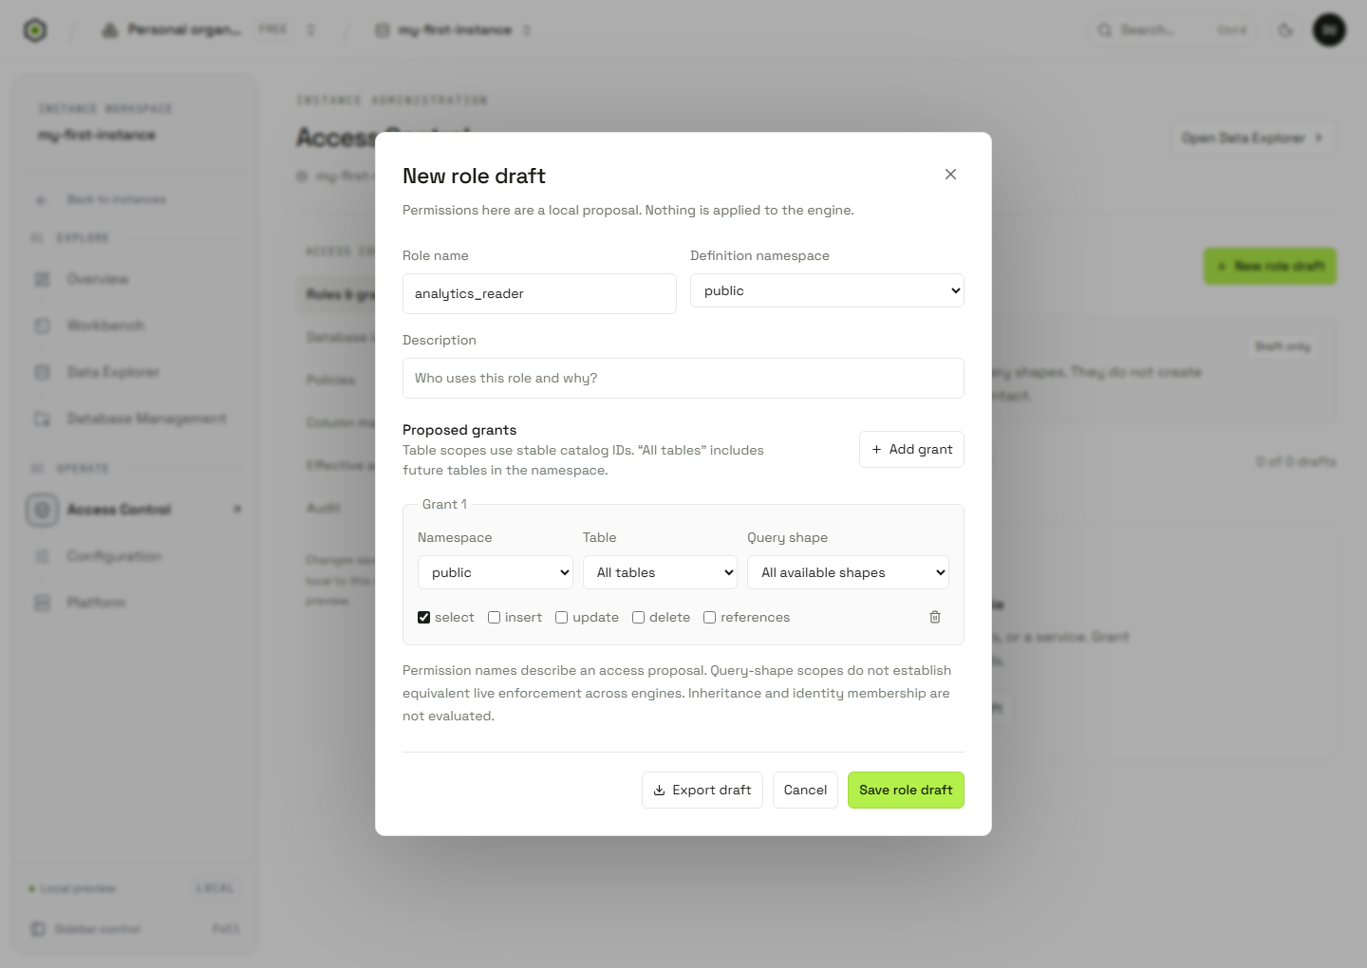Toggle the theme icon in header
This screenshot has width=1367, height=968.
click(1285, 30)
